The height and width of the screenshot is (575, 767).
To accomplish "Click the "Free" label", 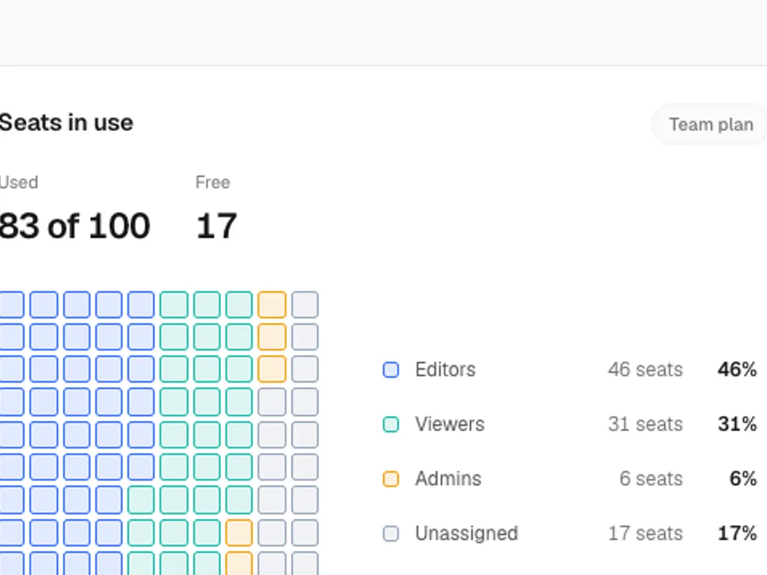I will pos(213,182).
